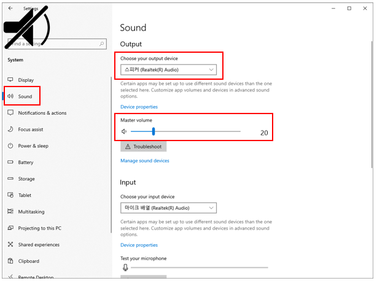Maximize the Settings window
Viewport: 377px width, 281px height.
point(349,9)
